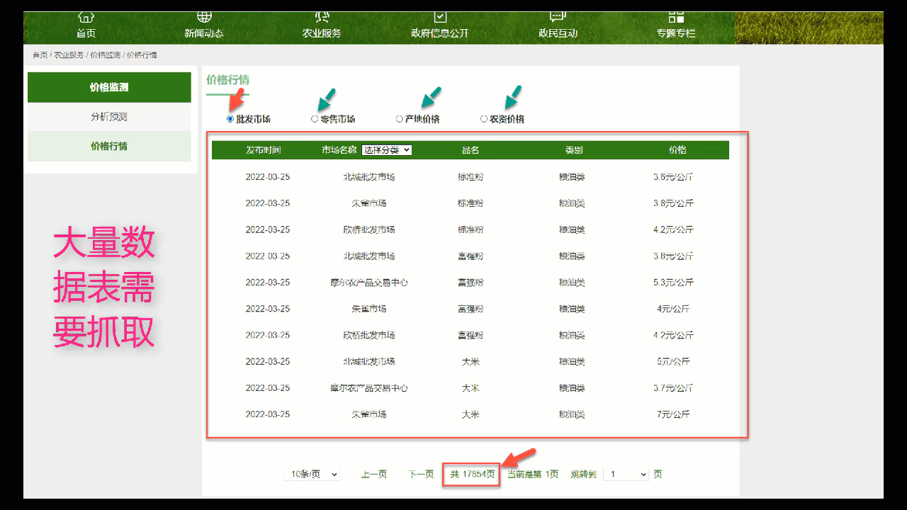The width and height of the screenshot is (907, 510).
Task: Open the 10条/页 page size dropdown
Action: pyautogui.click(x=312, y=475)
